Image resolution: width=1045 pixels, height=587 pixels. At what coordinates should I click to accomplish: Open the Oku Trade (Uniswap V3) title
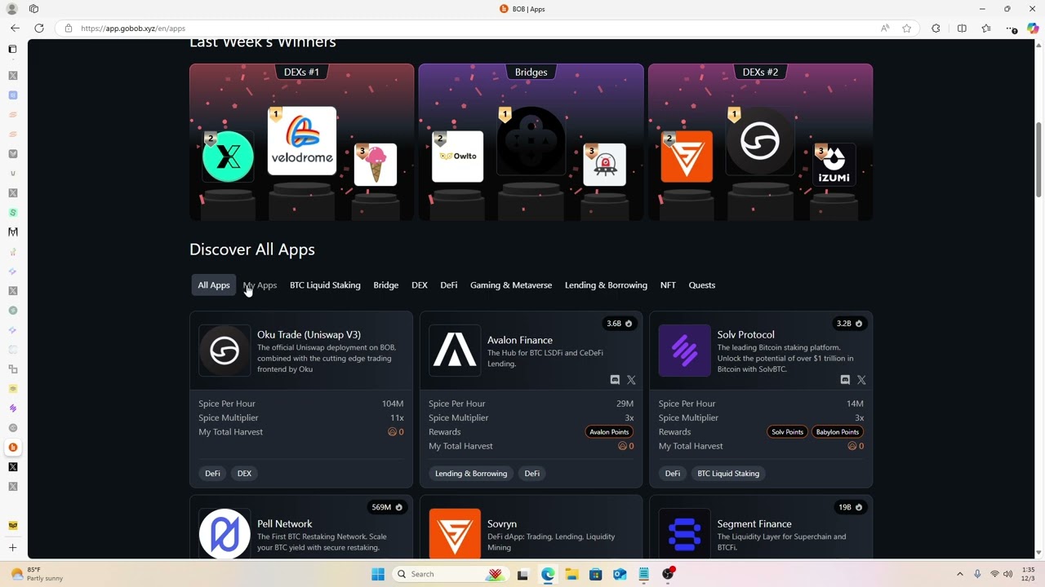pyautogui.click(x=309, y=335)
